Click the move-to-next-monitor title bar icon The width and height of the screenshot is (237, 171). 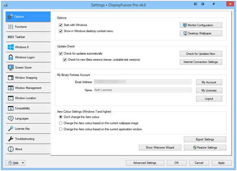pyautogui.click(x=203, y=4)
